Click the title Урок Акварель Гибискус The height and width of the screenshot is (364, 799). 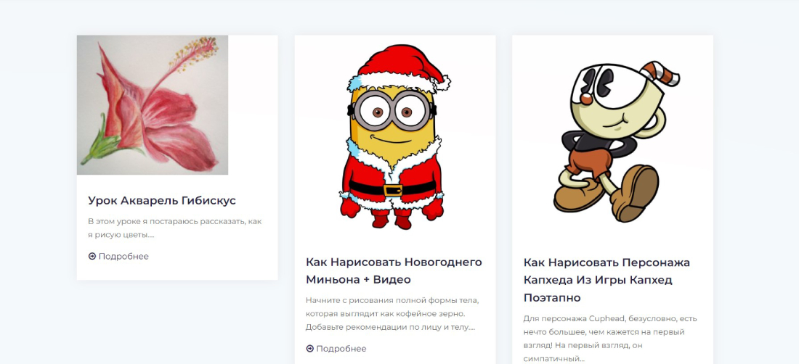[162, 200]
